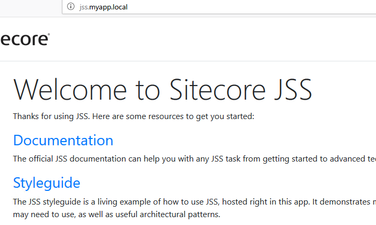Click the site information icon in address bar
Screen dimensions: 376x225
pos(71,6)
